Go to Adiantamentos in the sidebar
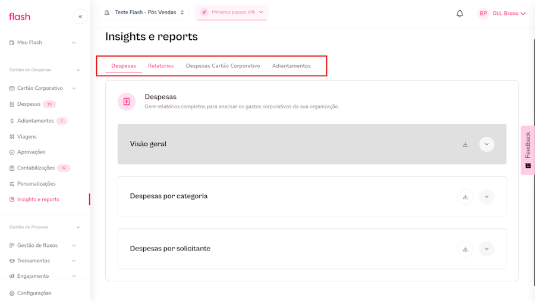 pyautogui.click(x=36, y=121)
